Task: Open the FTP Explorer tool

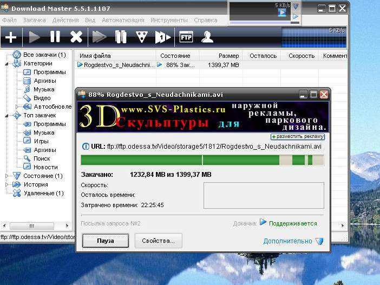Action: coord(186,37)
